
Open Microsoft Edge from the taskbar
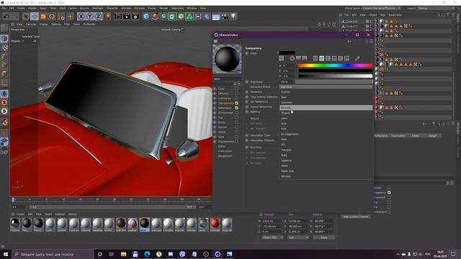[147, 254]
